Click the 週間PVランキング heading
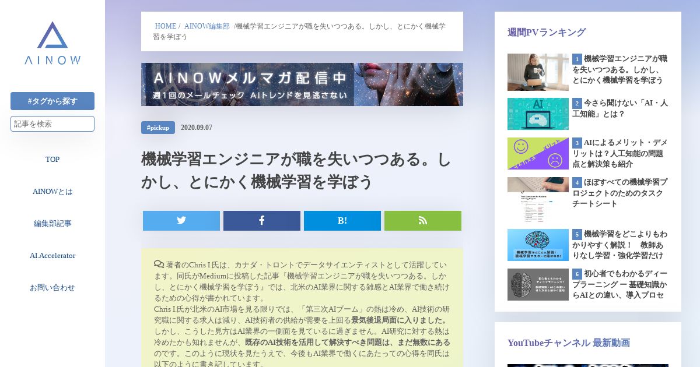This screenshot has width=700, height=367. [547, 33]
